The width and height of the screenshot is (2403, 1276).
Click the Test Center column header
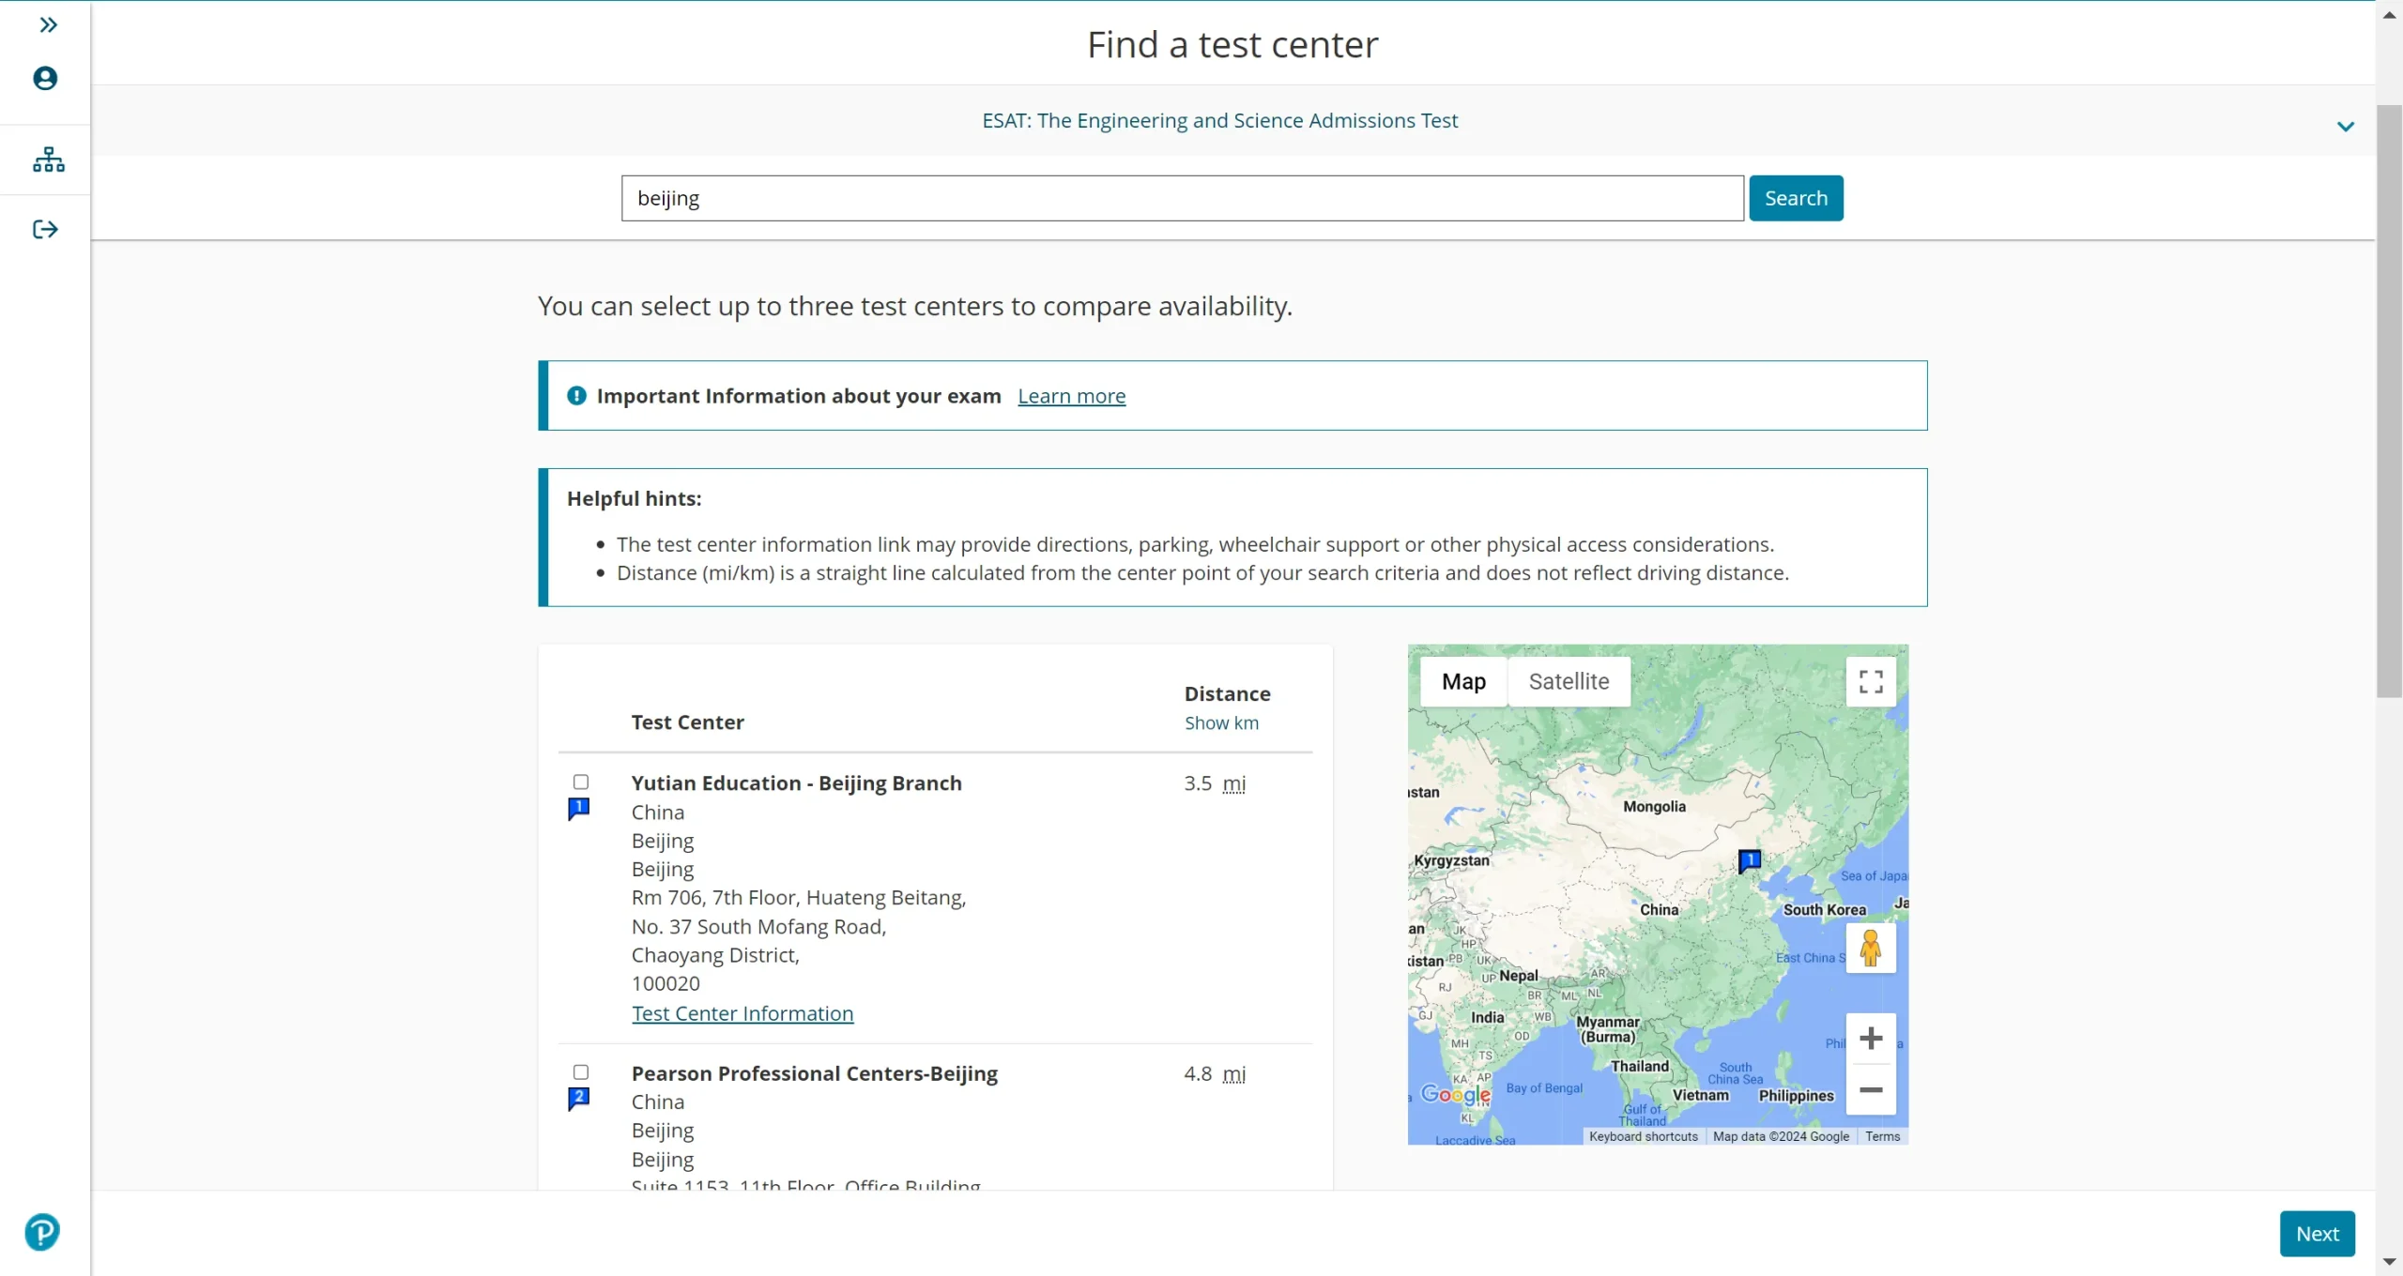coord(687,722)
